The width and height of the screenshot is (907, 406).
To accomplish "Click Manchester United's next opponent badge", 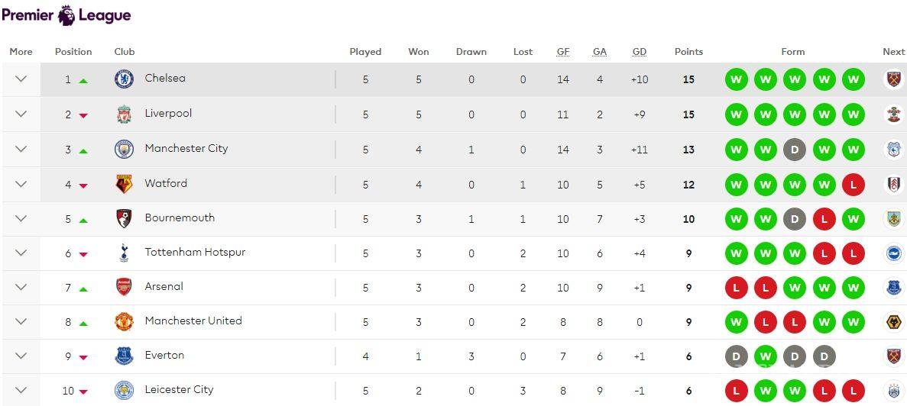I will tap(893, 322).
